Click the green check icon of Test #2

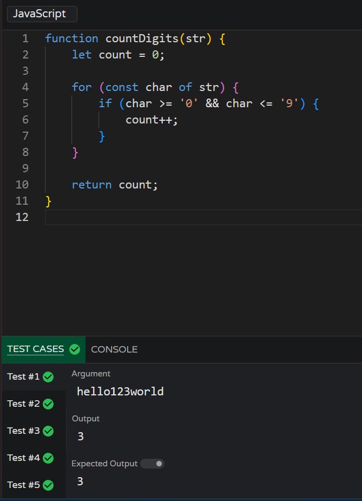point(48,404)
